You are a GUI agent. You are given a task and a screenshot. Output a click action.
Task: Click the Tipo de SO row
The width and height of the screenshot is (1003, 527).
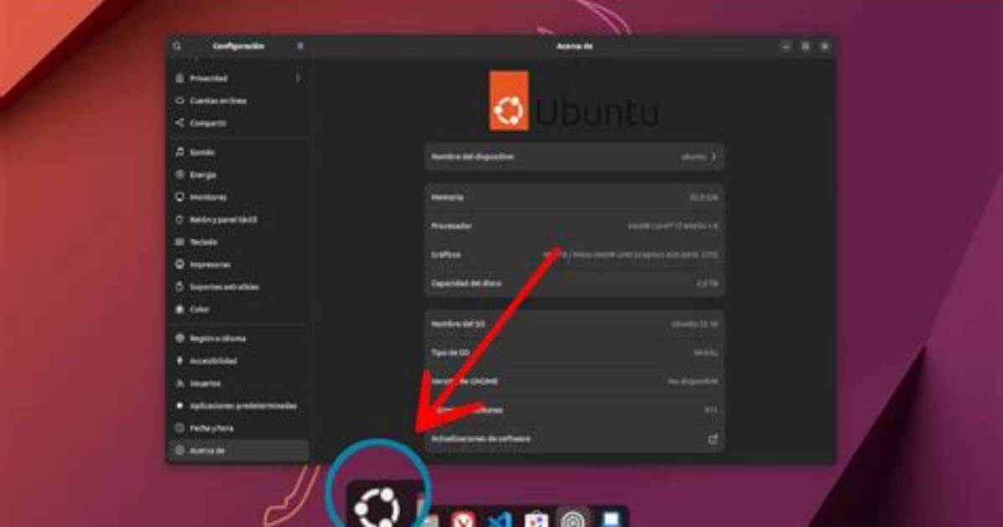coord(574,352)
